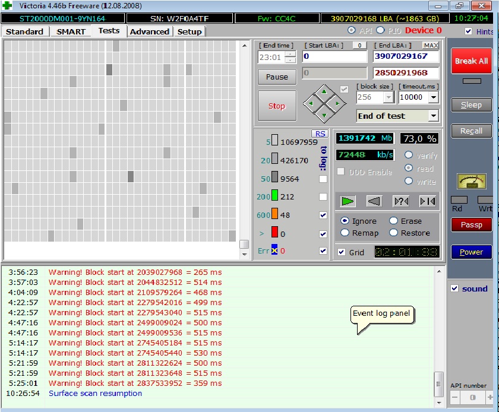Viewport: 499px width, 412px height.
Task: Switch to the Setup tab
Action: pos(190,31)
